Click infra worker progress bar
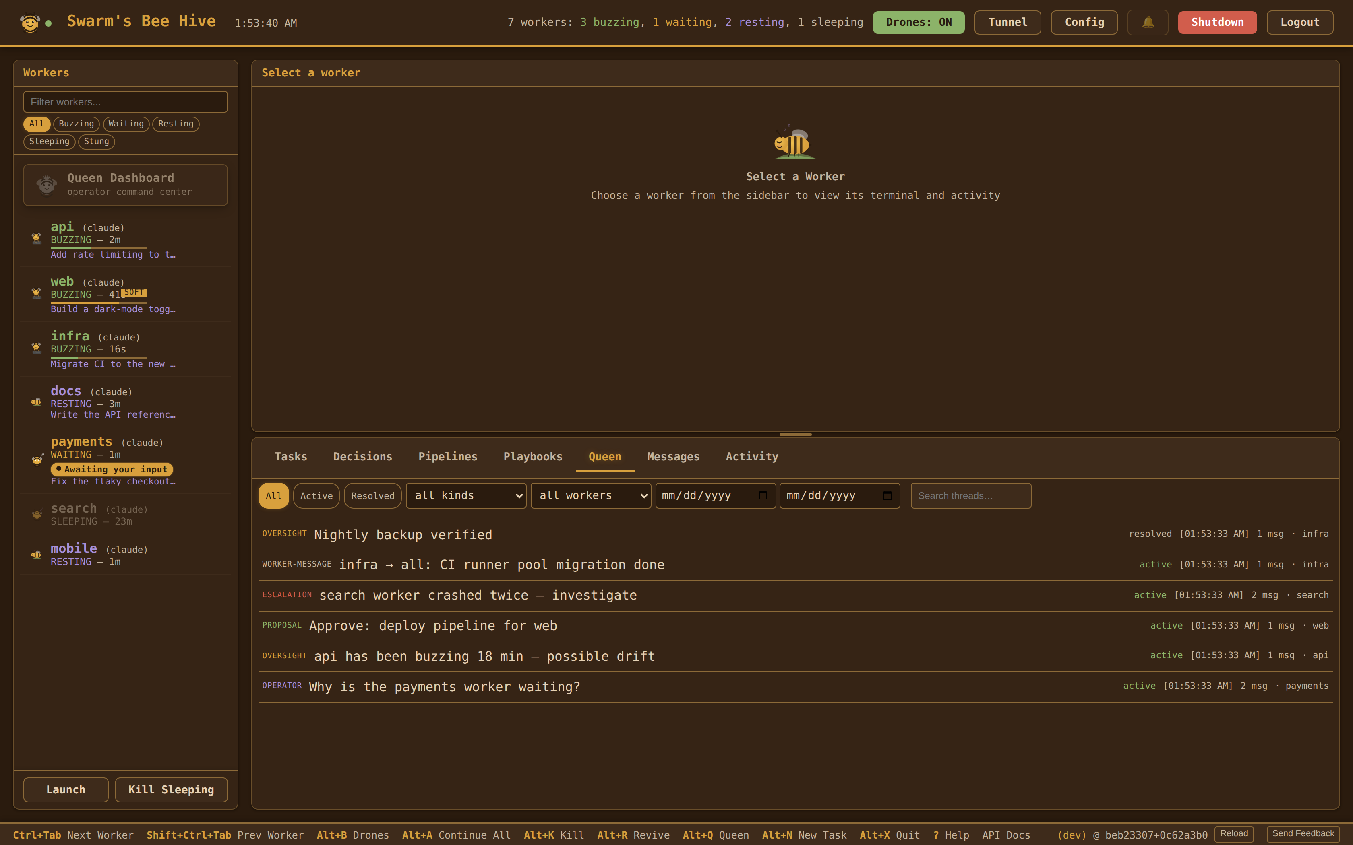1353x845 pixels. [99, 357]
